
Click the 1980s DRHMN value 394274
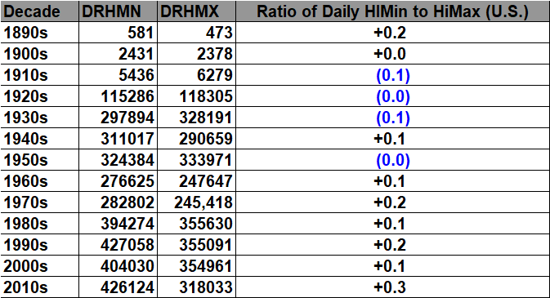(x=127, y=224)
